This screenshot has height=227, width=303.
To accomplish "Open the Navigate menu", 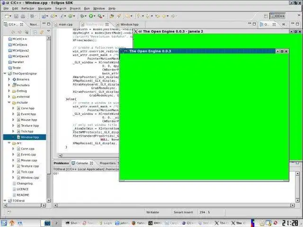I will (45, 9).
